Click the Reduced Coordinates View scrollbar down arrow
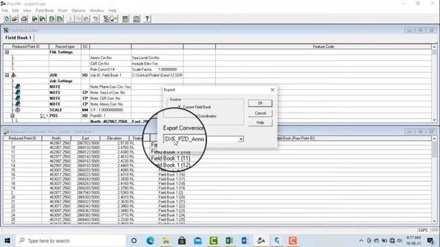 (434, 221)
